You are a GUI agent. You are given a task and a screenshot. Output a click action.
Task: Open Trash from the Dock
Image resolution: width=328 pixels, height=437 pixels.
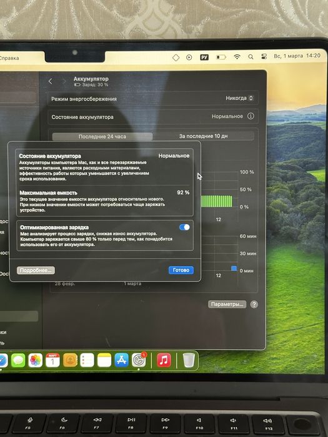pos(189,360)
